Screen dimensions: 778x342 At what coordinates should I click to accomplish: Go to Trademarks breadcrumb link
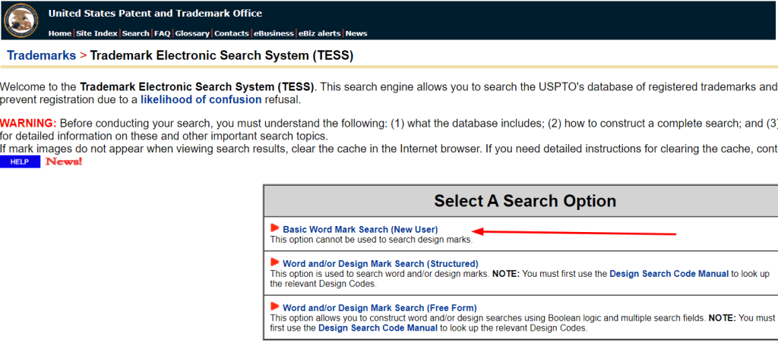click(x=42, y=55)
